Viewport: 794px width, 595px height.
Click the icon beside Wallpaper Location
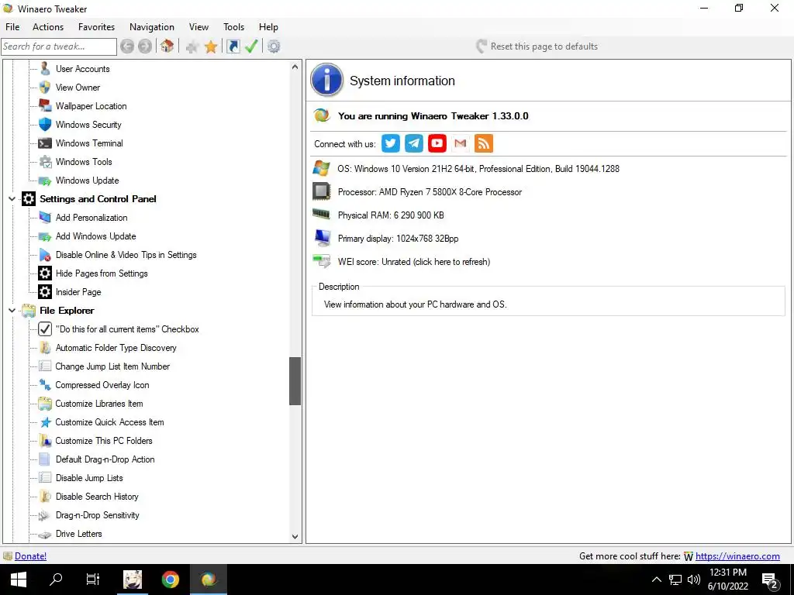coord(45,105)
